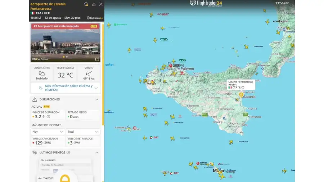Click the 'VUELOS RETRASADOS 3' stat
The height and width of the screenshot is (182, 324).
coord(83,141)
